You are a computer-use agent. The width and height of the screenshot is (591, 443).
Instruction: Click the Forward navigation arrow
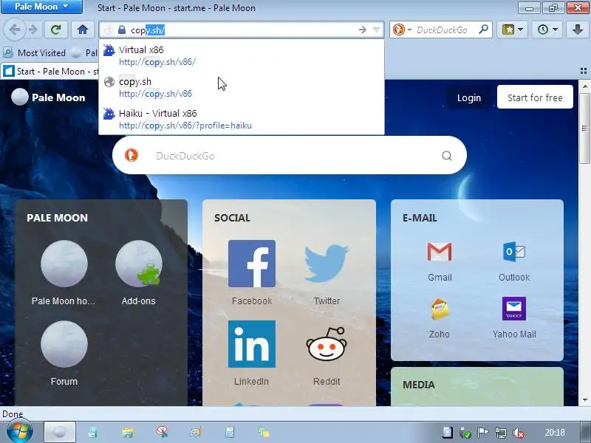pos(33,30)
